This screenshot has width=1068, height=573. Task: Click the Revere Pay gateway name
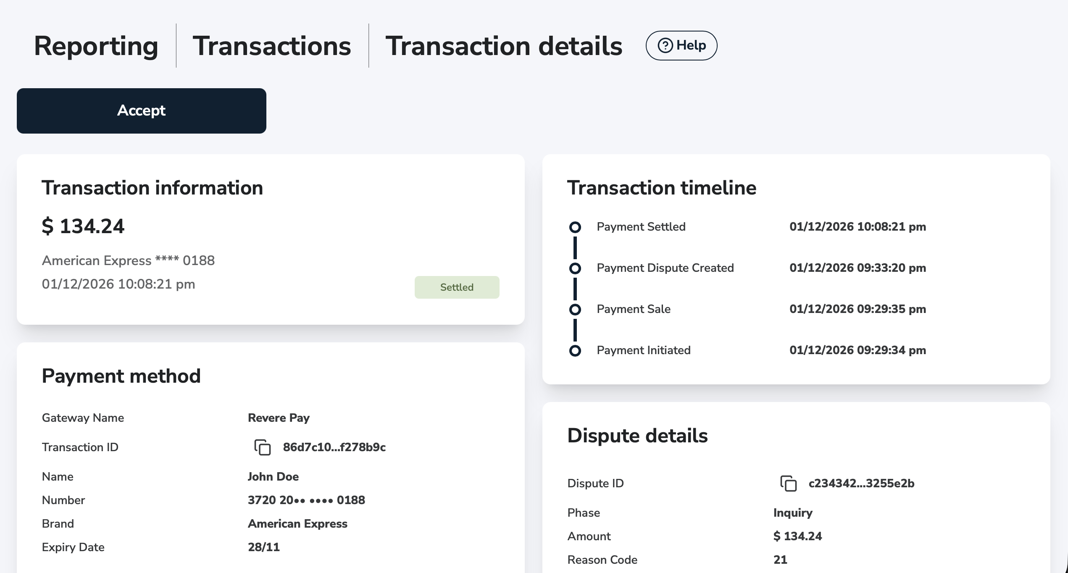click(x=279, y=418)
